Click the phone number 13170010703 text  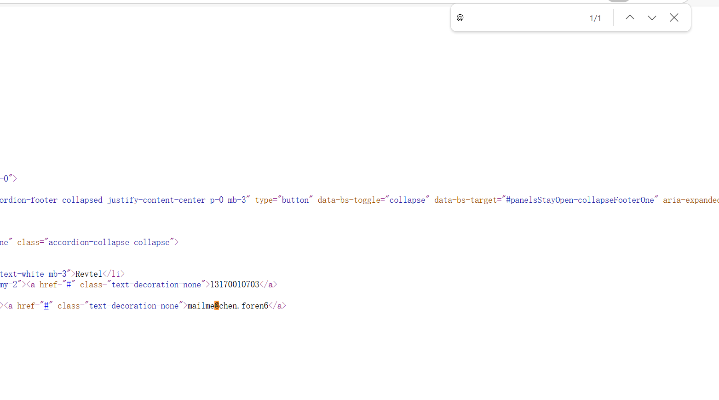(x=235, y=285)
